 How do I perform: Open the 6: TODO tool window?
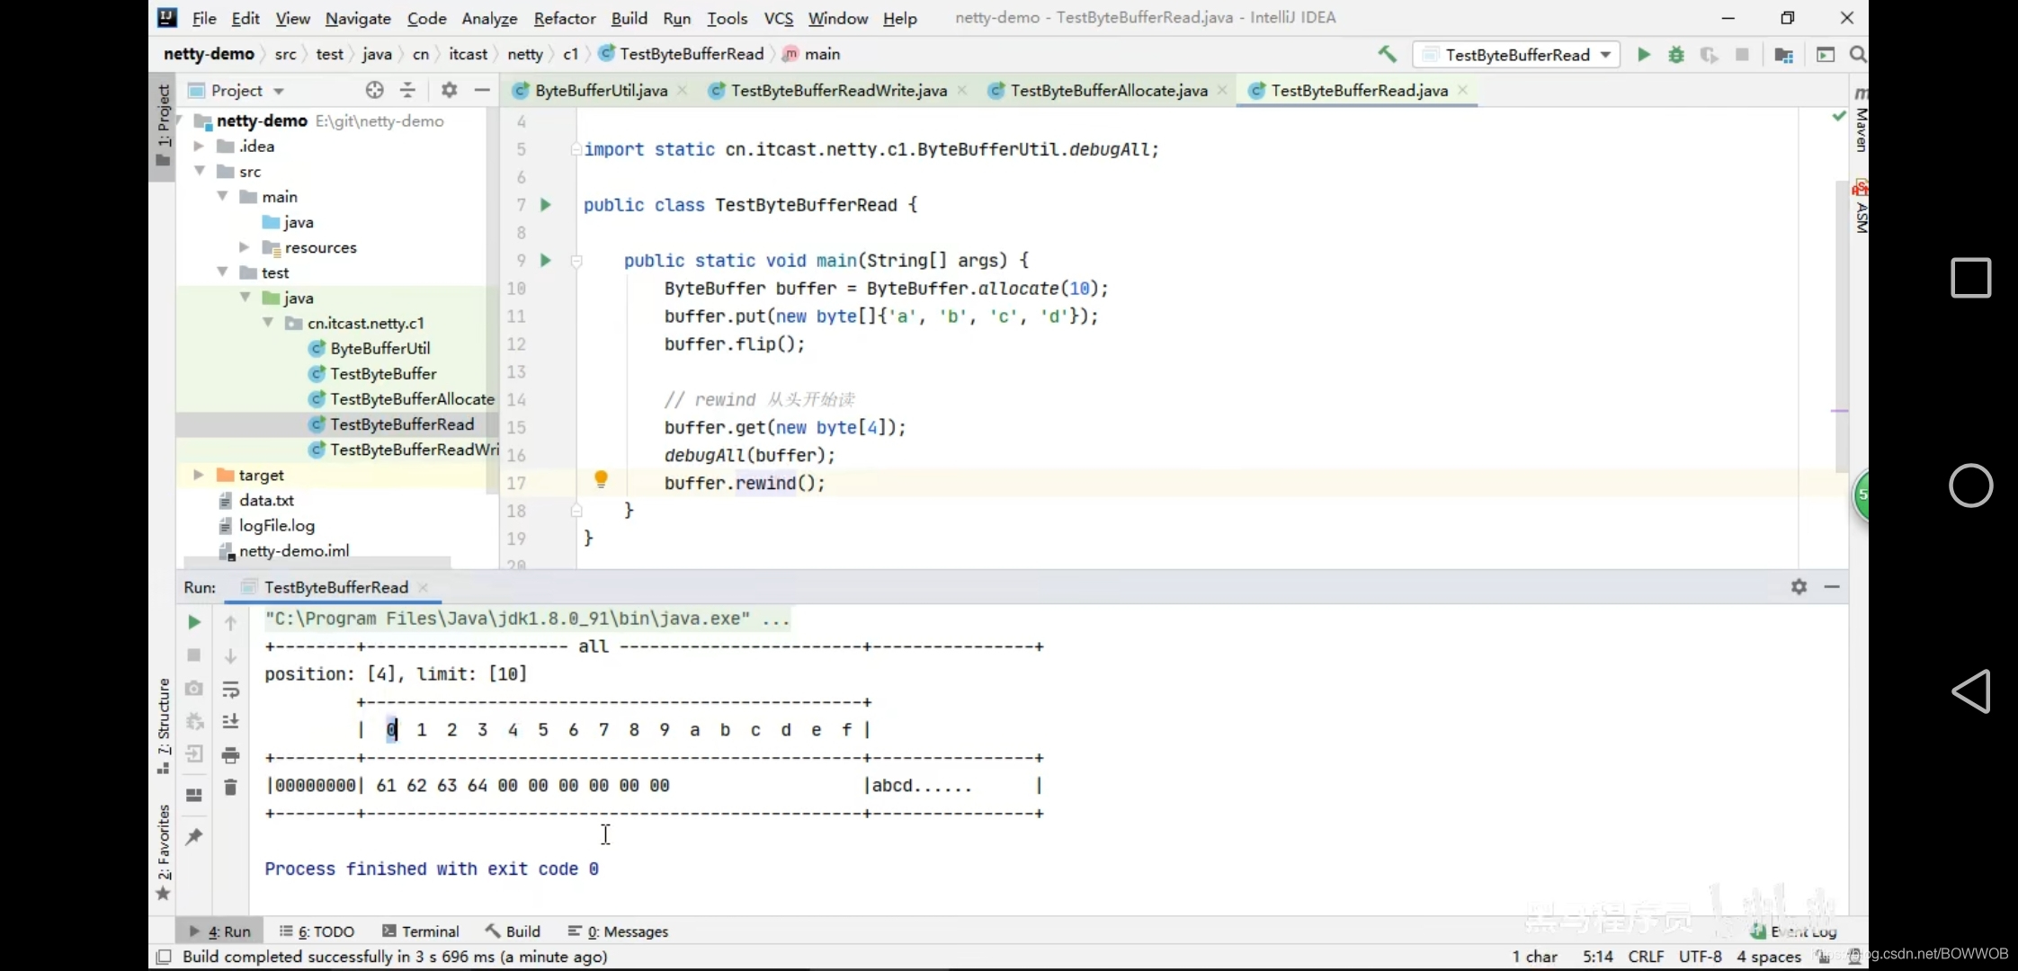pyautogui.click(x=317, y=931)
